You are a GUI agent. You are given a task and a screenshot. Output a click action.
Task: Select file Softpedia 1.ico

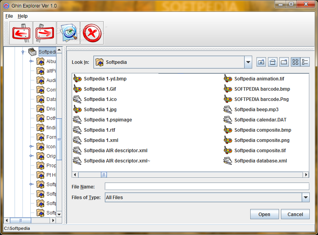coord(95,99)
